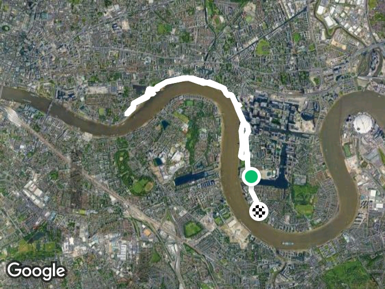Select the small dark basin near the route's start
385x289 pixels.
coord(139,89)
